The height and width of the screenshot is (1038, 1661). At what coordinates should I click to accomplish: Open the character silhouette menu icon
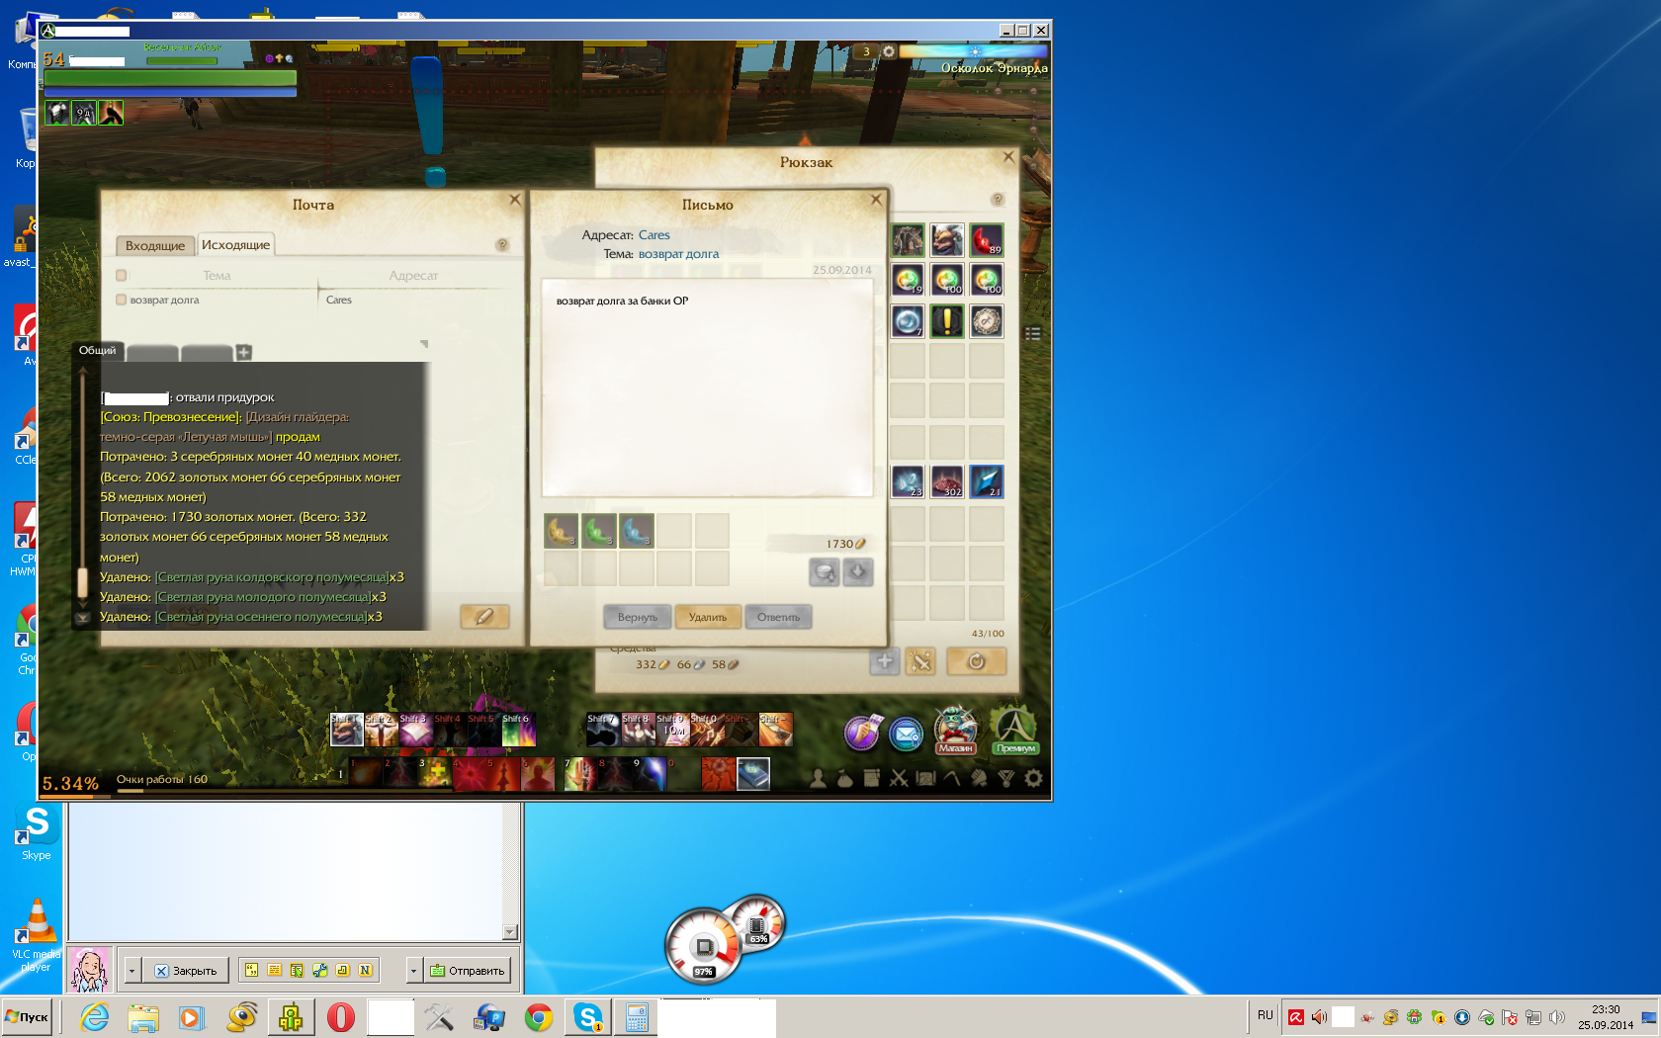818,778
